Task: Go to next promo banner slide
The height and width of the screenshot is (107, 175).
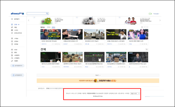Action: pyautogui.click(x=160, y=20)
